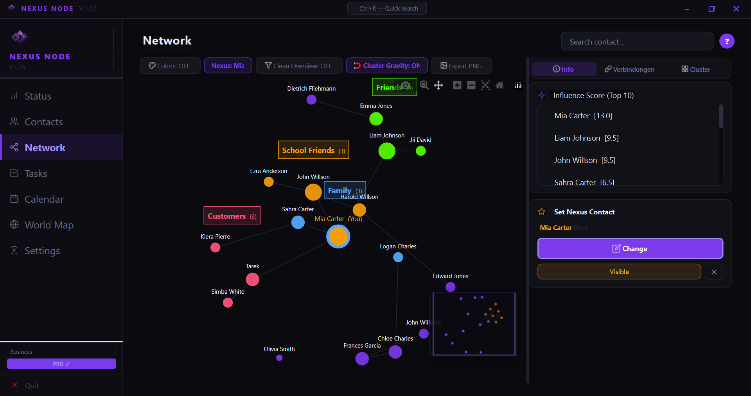This screenshot has height=396, width=751.
Task: Toggle Clean Overview: OFF
Action: (x=299, y=66)
